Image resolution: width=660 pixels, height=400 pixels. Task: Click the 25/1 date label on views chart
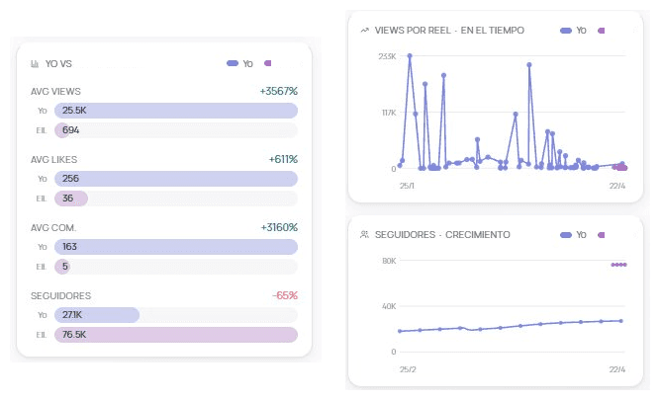(407, 186)
